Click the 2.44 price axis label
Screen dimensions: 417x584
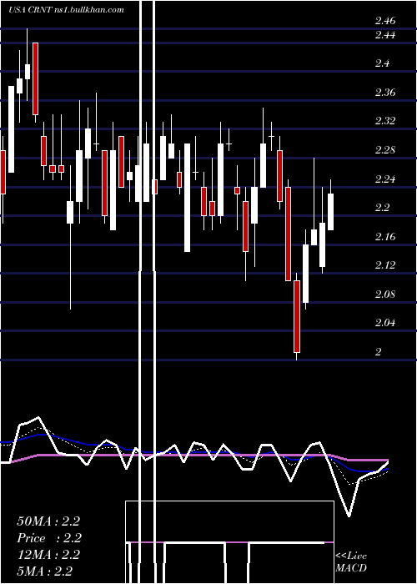coord(385,35)
